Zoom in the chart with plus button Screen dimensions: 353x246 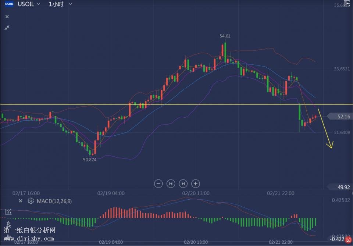tap(196, 183)
